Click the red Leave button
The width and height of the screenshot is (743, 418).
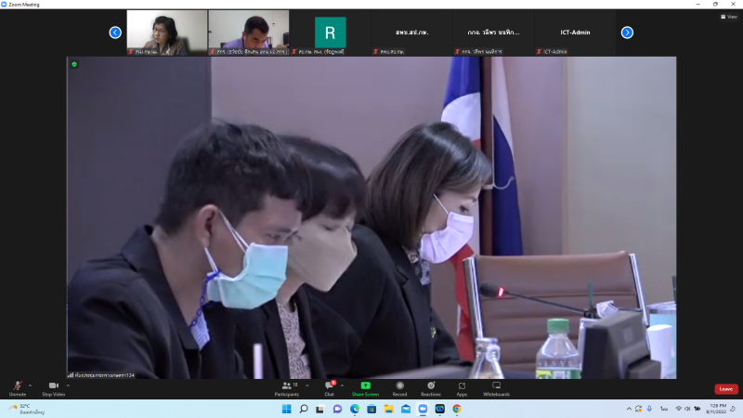coord(725,389)
